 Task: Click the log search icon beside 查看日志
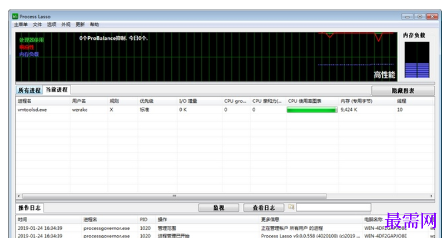coord(290,207)
